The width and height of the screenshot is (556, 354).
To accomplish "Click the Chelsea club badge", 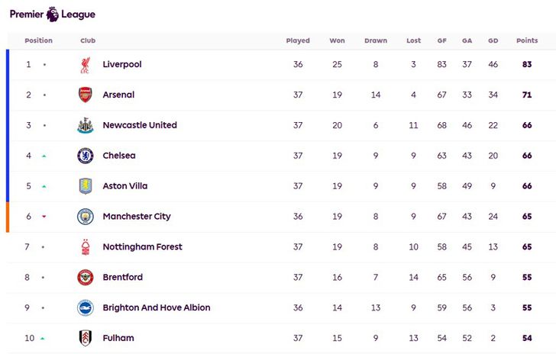I will tap(85, 156).
